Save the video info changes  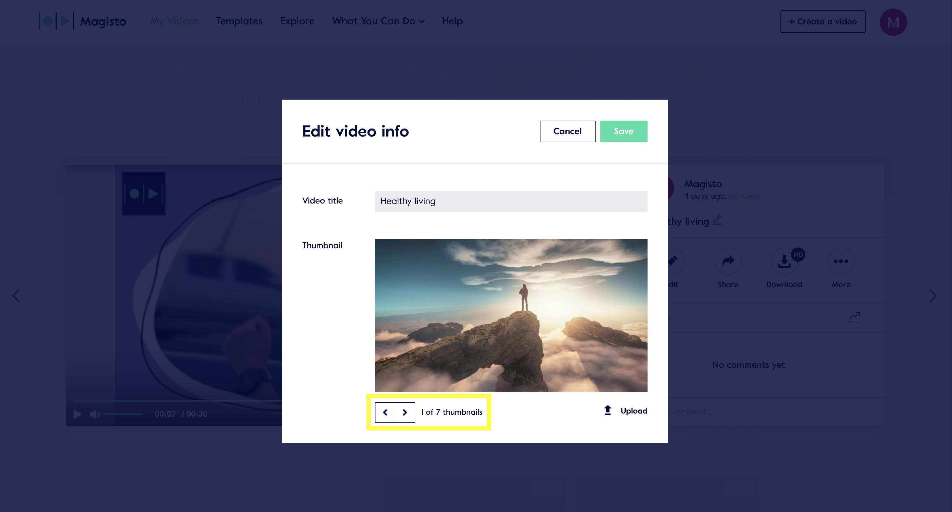click(x=623, y=131)
